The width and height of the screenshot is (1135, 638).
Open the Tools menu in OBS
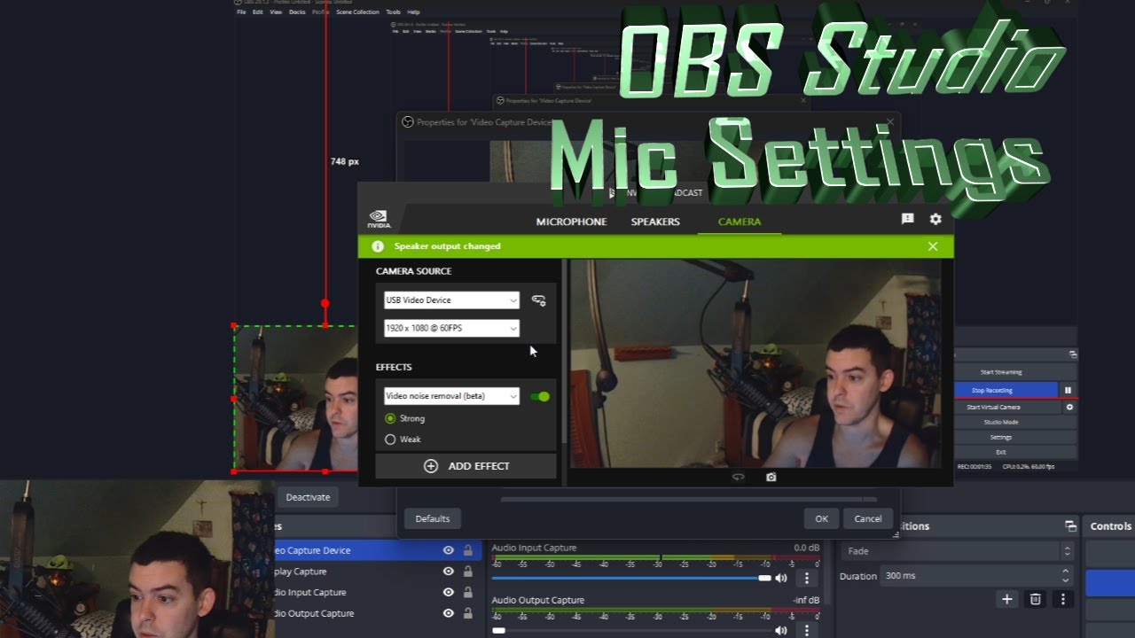pos(393,12)
